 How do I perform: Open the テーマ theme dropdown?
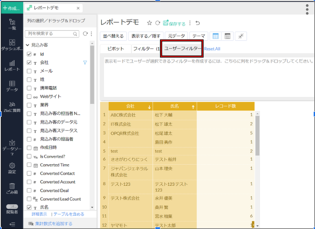pyautogui.click(x=199, y=36)
